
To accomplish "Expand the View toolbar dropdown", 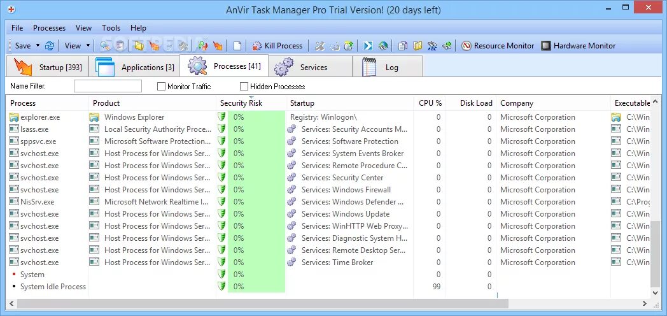I will click(88, 46).
